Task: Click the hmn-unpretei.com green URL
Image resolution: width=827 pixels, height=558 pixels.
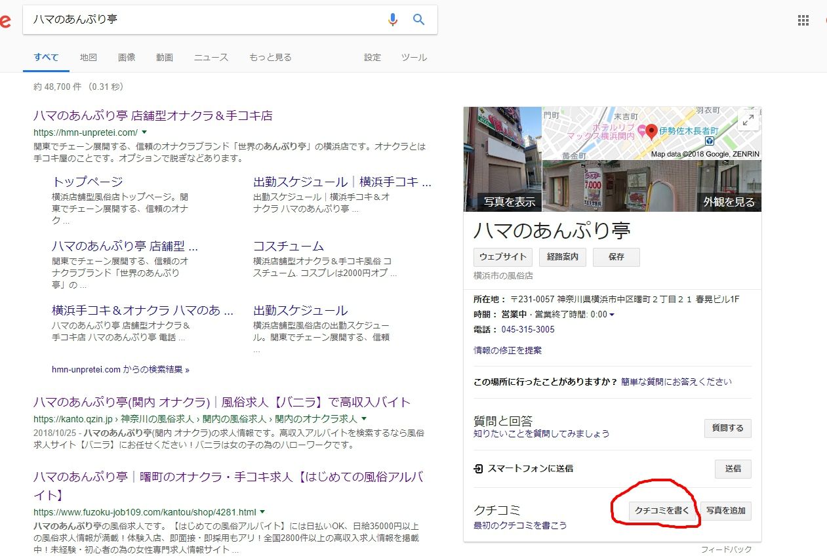Action: [x=85, y=132]
